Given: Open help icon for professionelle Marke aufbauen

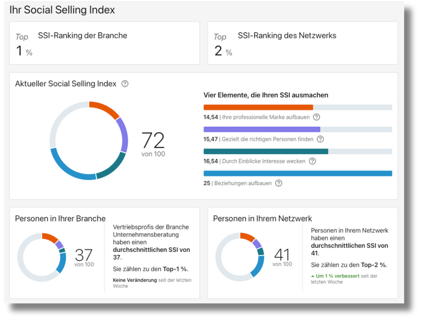Looking at the screenshot, I should (x=317, y=117).
